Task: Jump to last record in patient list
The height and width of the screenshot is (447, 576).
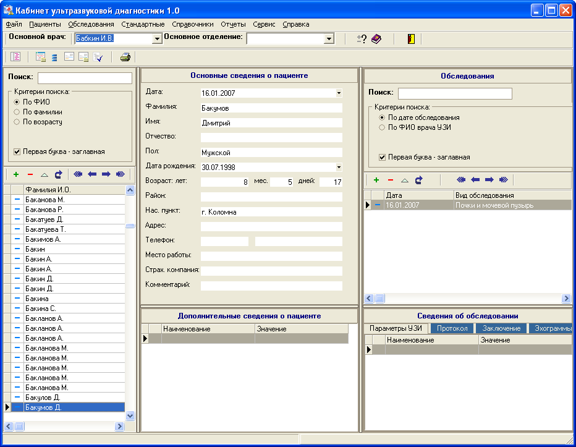Action: pyautogui.click(x=120, y=174)
